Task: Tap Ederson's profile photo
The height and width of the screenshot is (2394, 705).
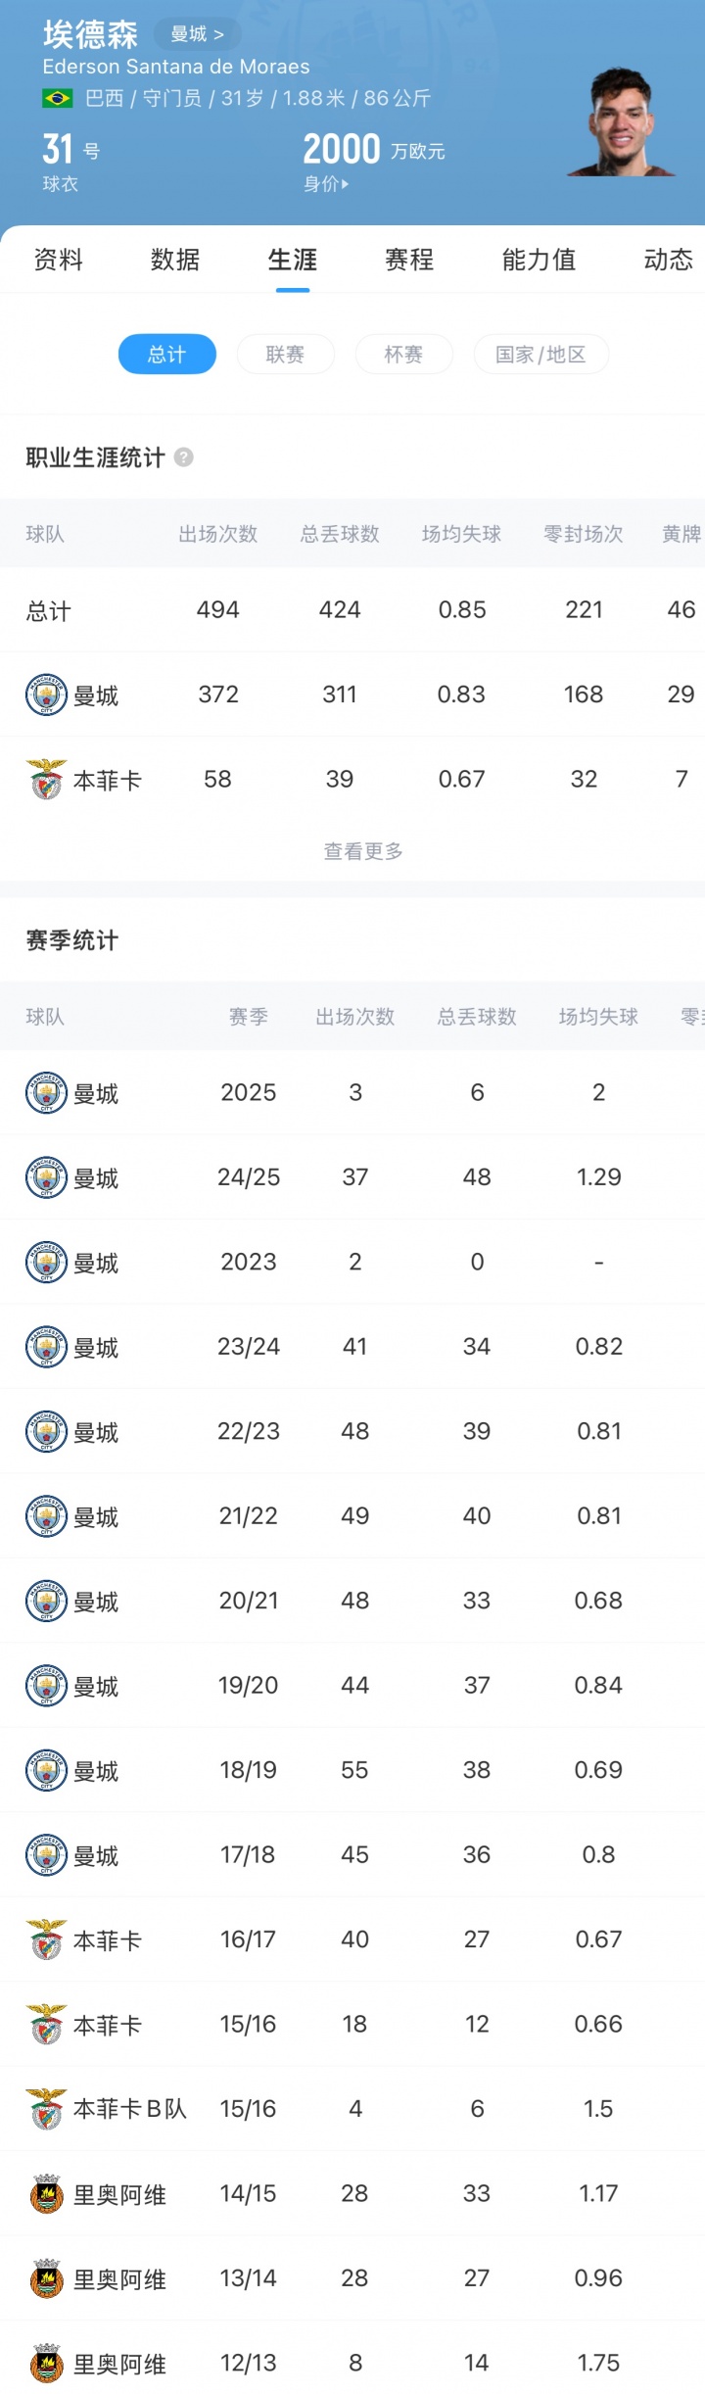Action: [x=621, y=122]
